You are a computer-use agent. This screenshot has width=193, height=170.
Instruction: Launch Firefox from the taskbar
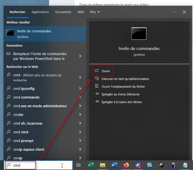pyautogui.click(x=126, y=165)
